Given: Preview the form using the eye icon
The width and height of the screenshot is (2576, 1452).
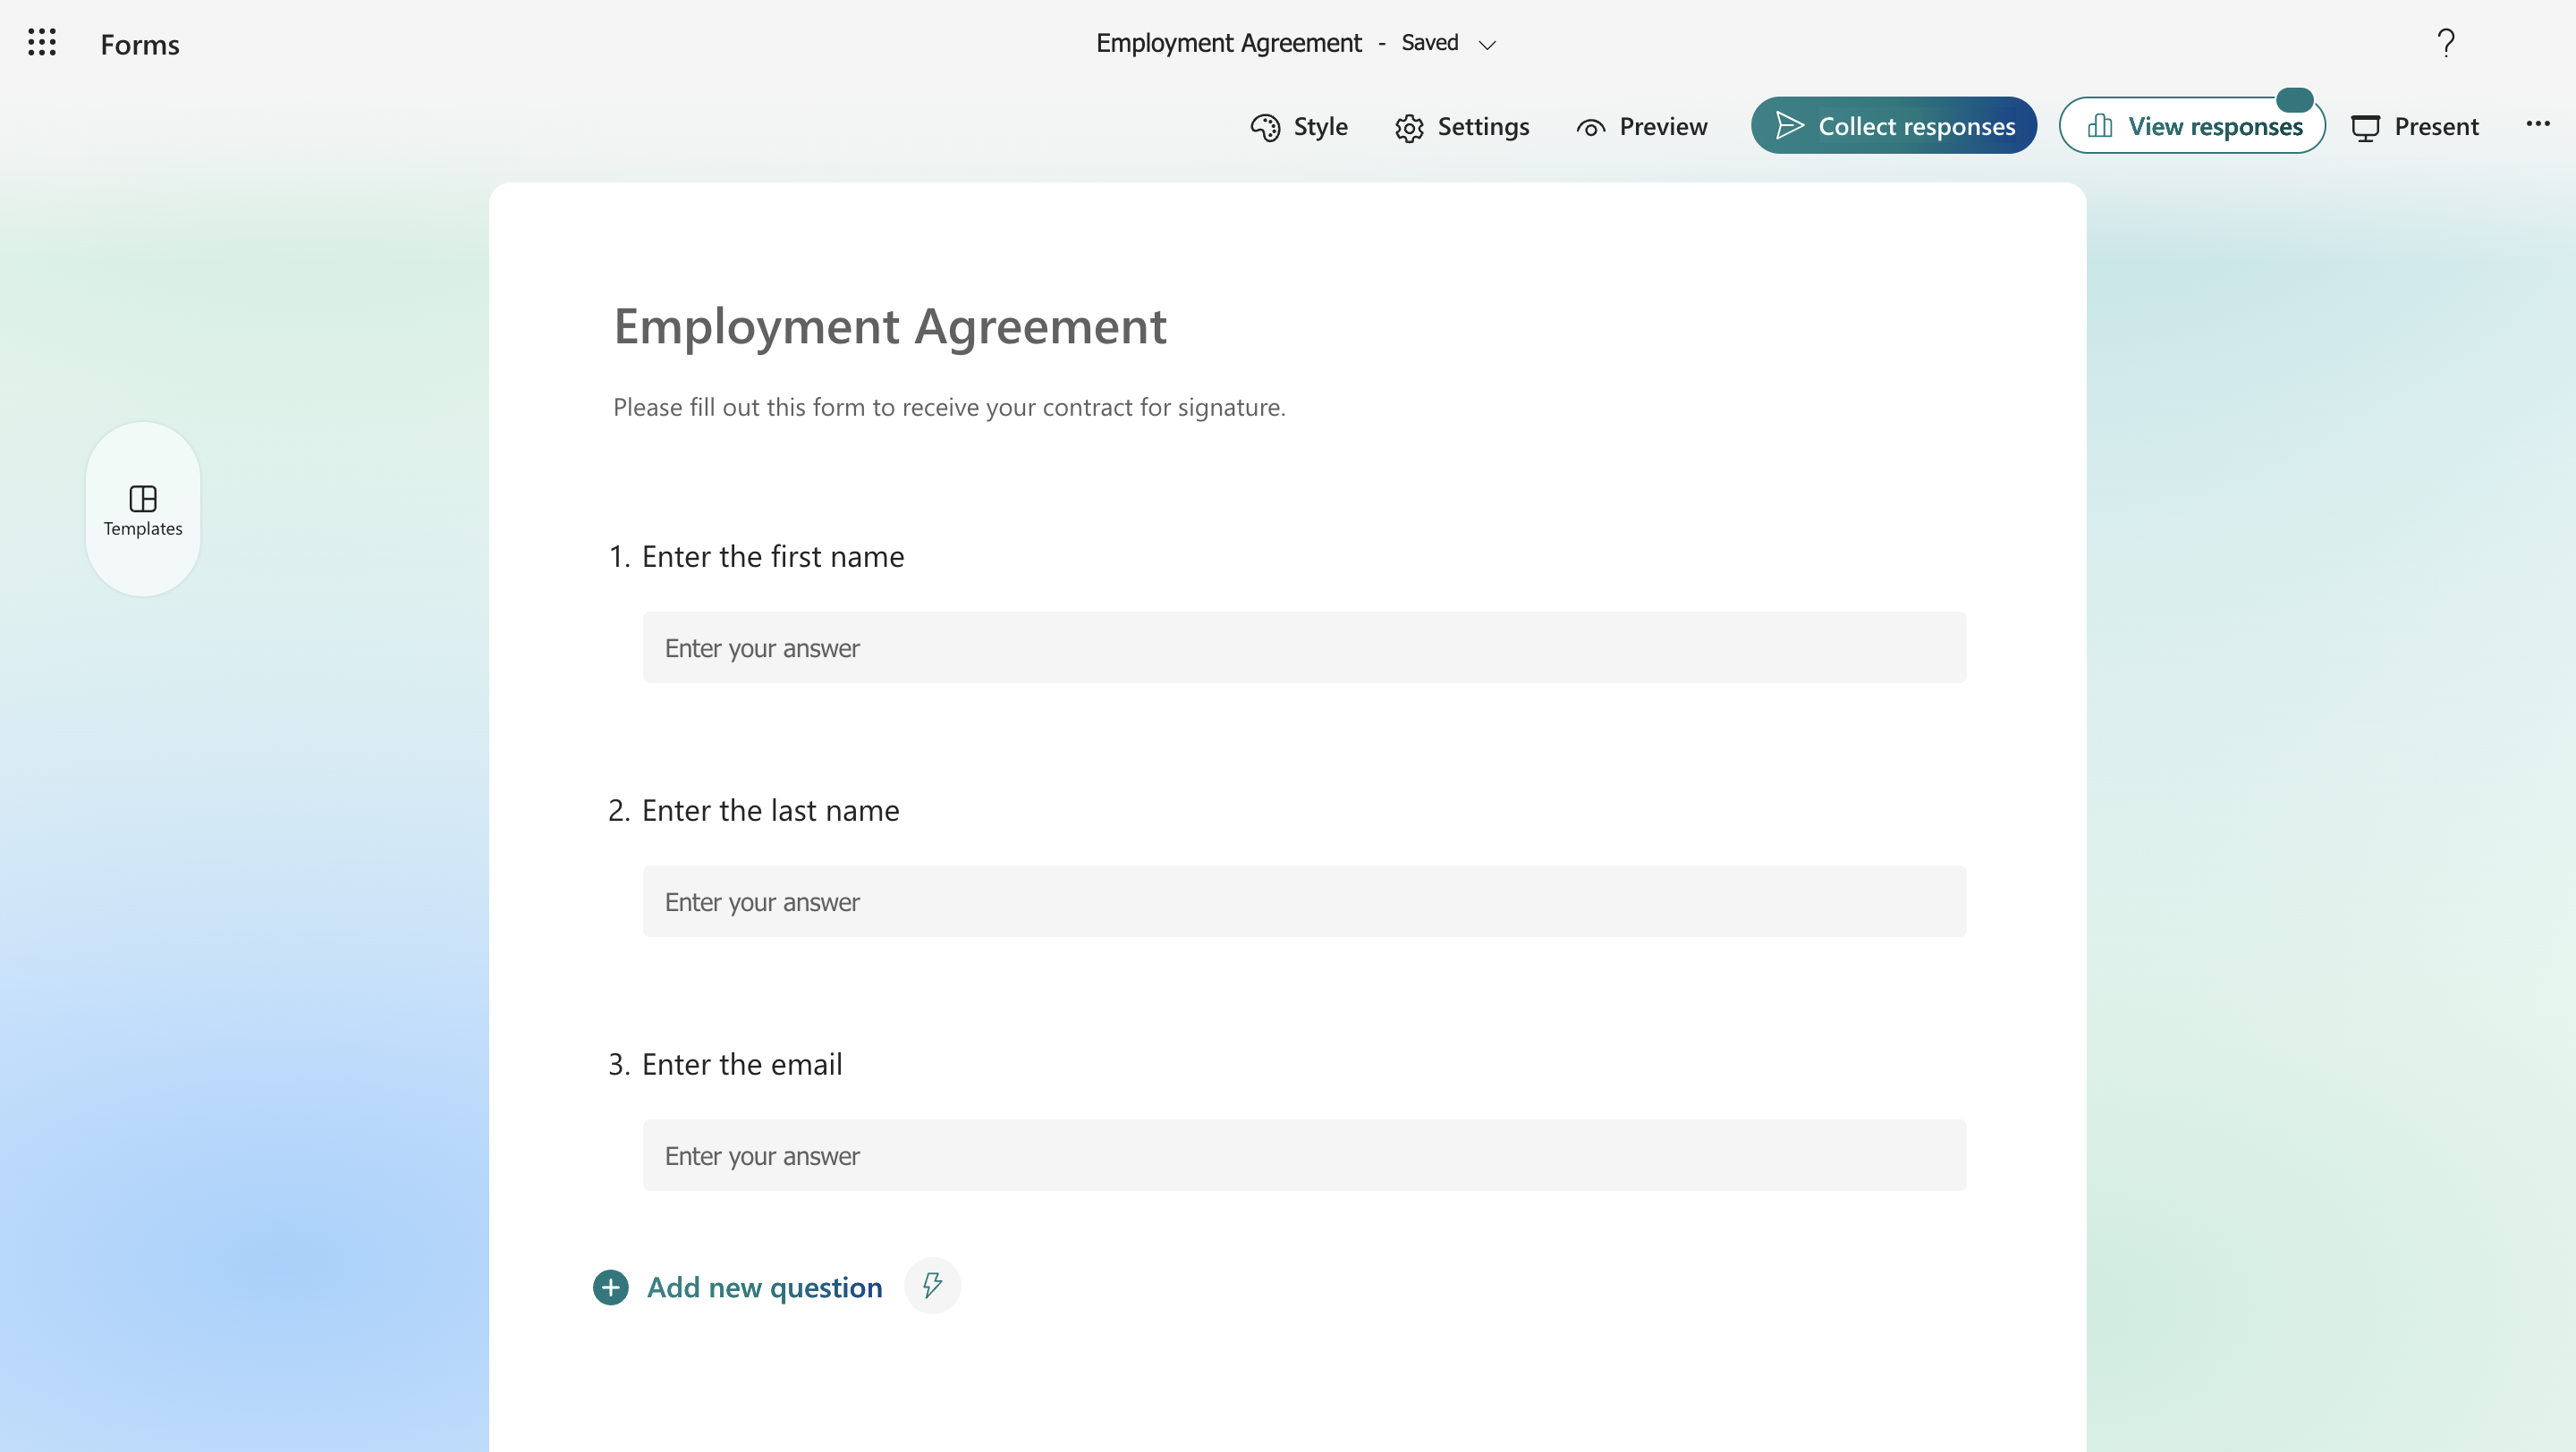Looking at the screenshot, I should point(1590,127).
